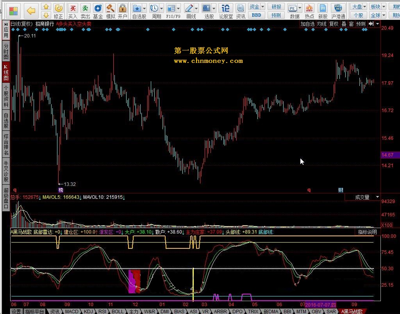Open the 自选股 star folder icon
Image resolution: width=400 pixels, height=314 pixels.
pyautogui.click(x=137, y=9)
